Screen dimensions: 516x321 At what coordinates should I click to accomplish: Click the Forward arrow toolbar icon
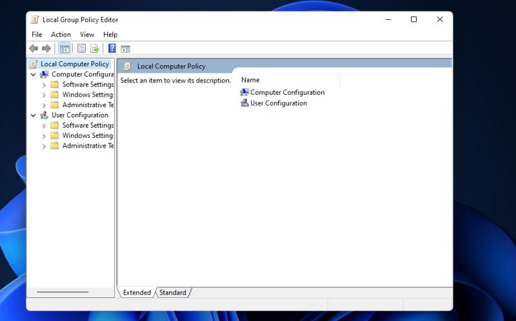coord(46,48)
